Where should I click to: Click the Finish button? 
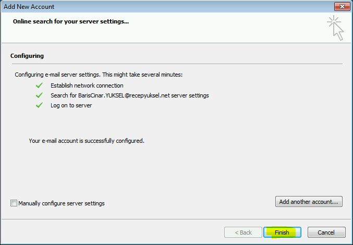[x=282, y=232]
